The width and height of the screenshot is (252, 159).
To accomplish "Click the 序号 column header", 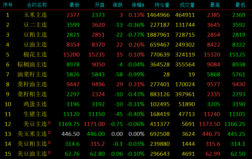I will point(8,5).
